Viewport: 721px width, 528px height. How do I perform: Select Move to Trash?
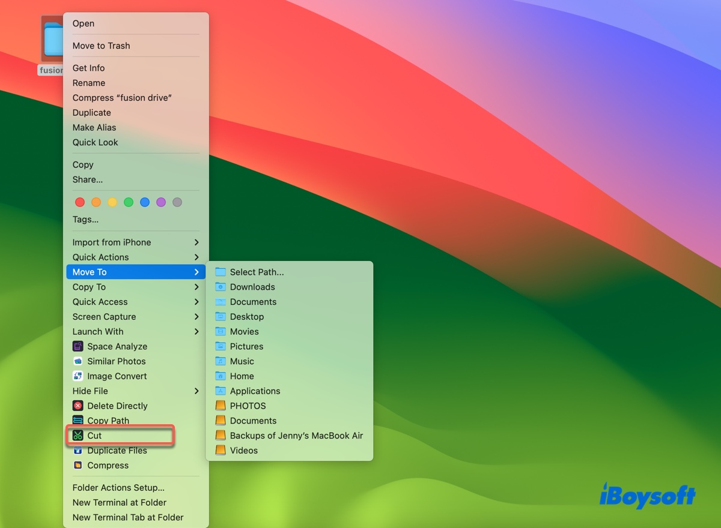pos(101,46)
